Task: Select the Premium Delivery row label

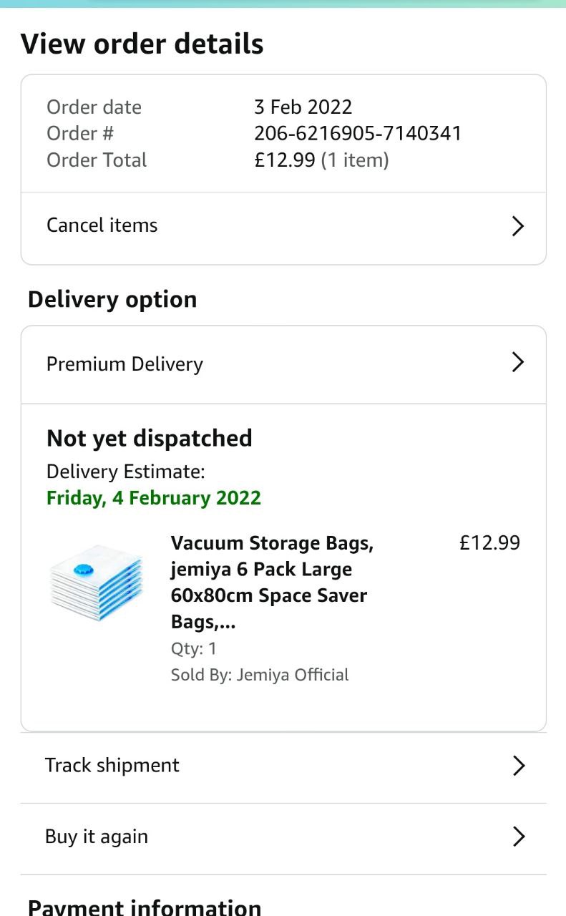Action: coord(125,364)
